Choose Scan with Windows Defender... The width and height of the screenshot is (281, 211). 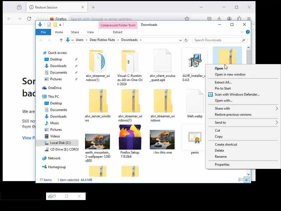point(237,95)
